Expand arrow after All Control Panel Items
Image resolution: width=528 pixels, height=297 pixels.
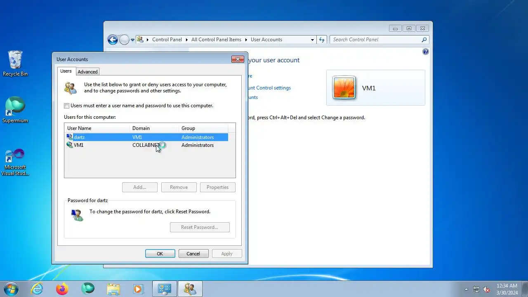pos(246,40)
